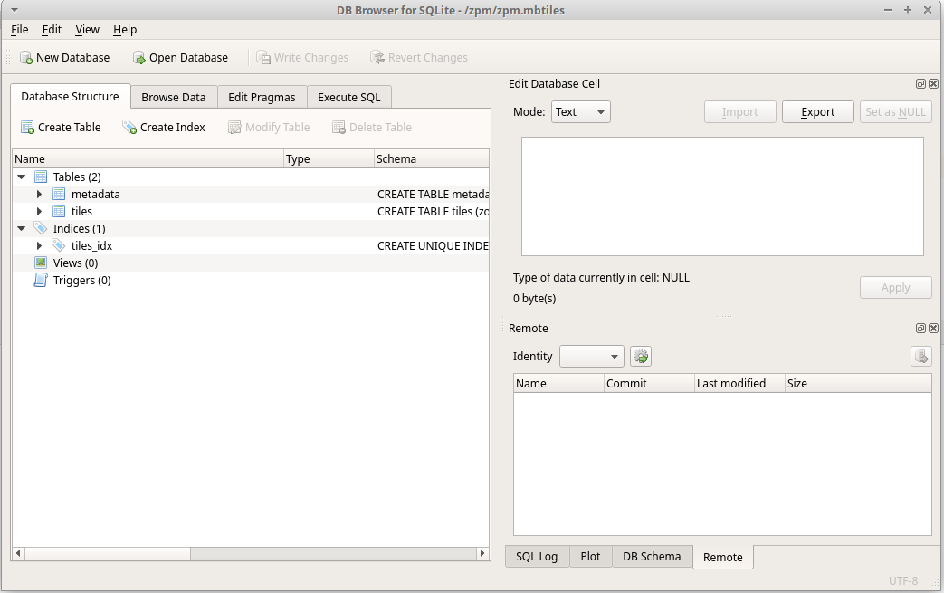944x593 pixels.
Task: Open the Mode Text dropdown
Action: (581, 112)
